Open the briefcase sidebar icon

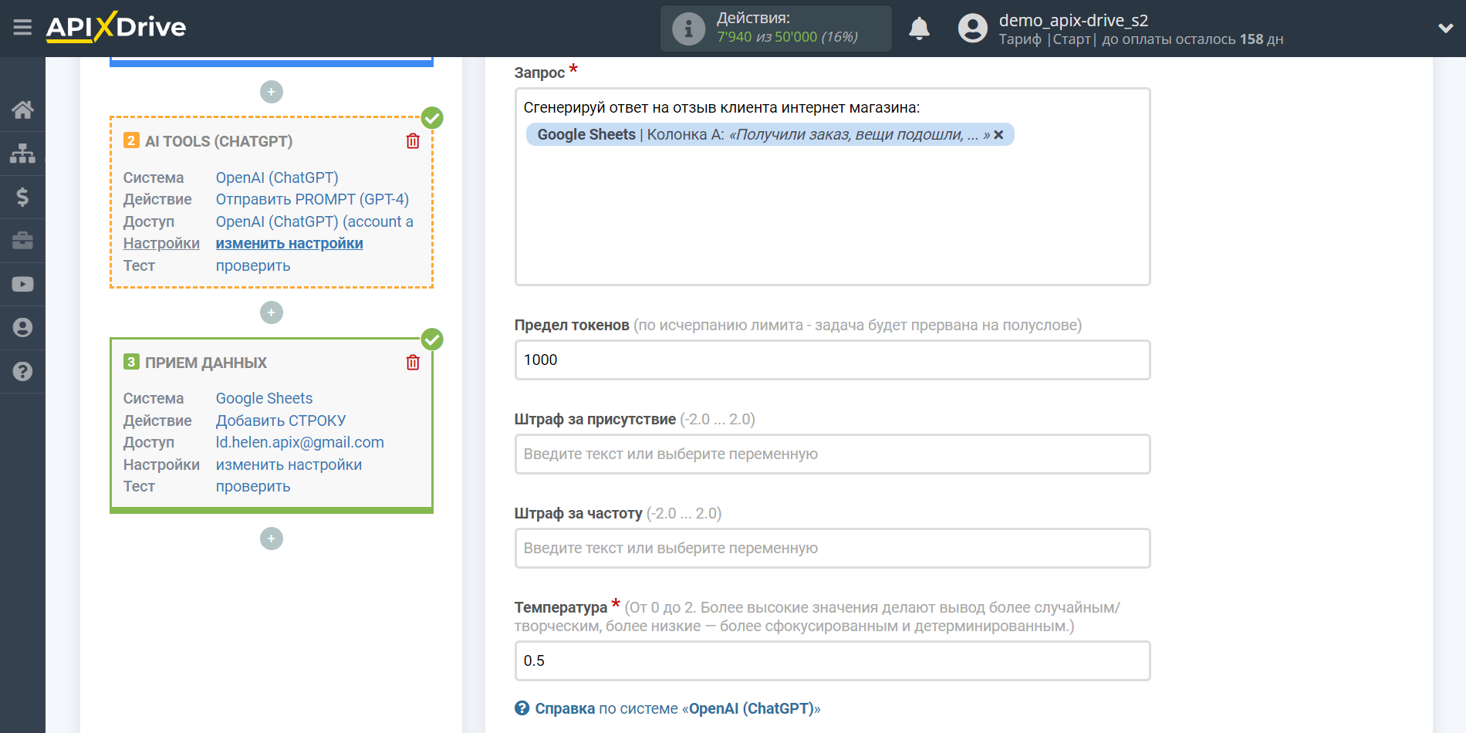coord(22,241)
